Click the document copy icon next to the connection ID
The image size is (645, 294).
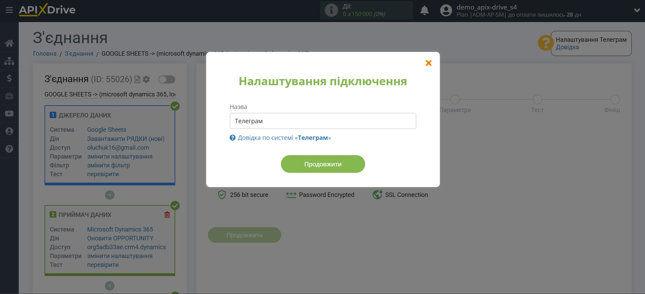(137, 79)
